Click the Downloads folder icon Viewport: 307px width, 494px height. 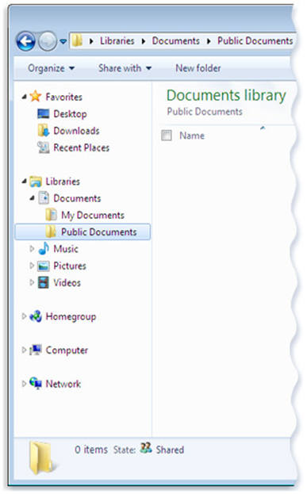(x=43, y=130)
